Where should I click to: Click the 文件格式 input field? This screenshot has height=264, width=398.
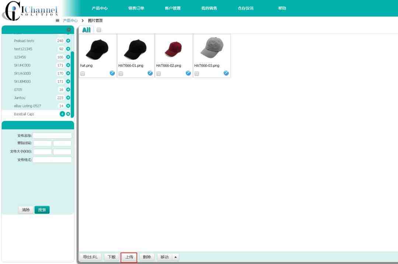(52, 160)
